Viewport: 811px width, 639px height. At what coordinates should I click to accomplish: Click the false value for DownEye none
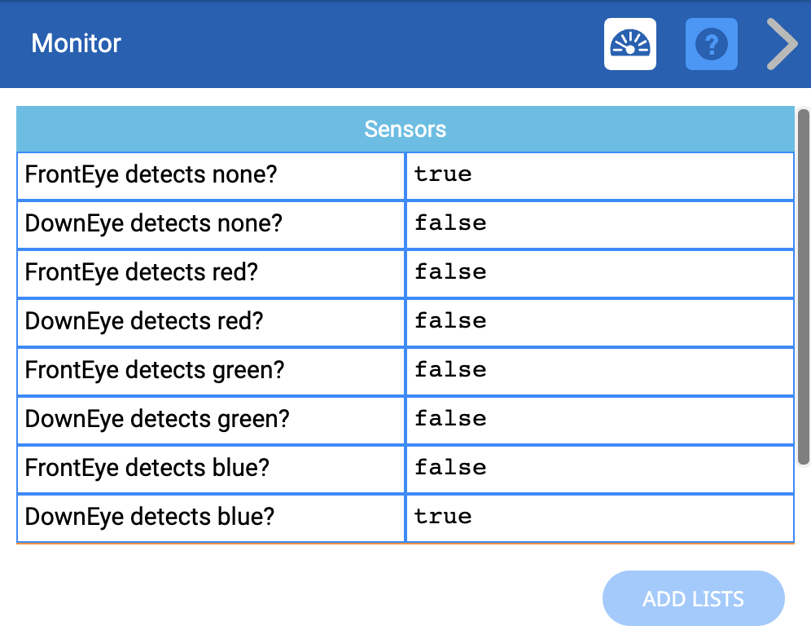[450, 223]
